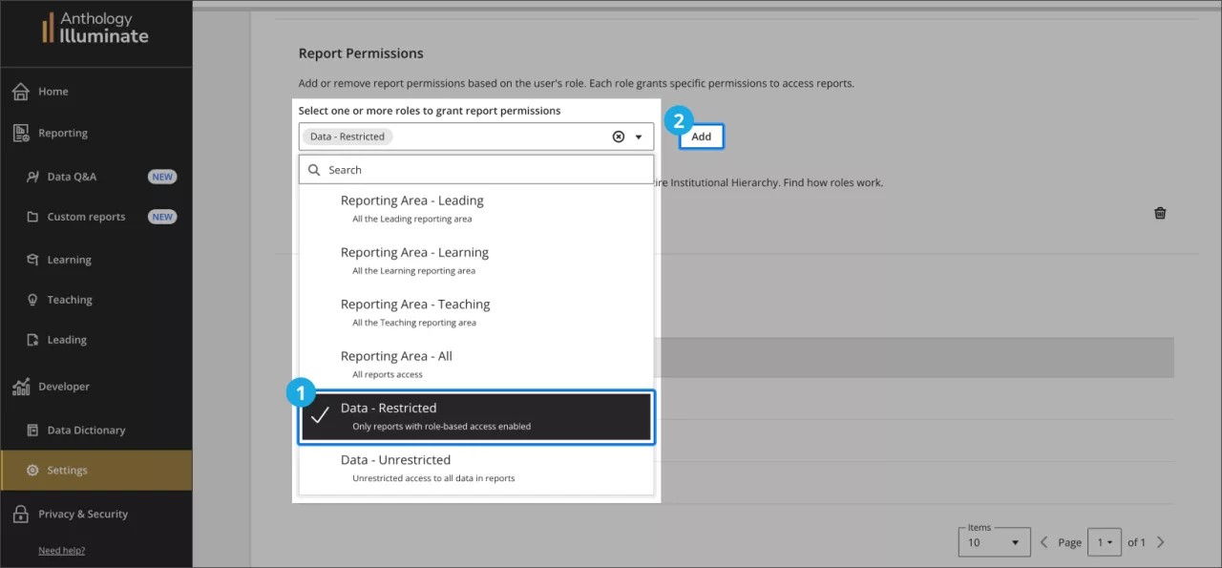Click the Add button to grant permissions

pos(701,136)
